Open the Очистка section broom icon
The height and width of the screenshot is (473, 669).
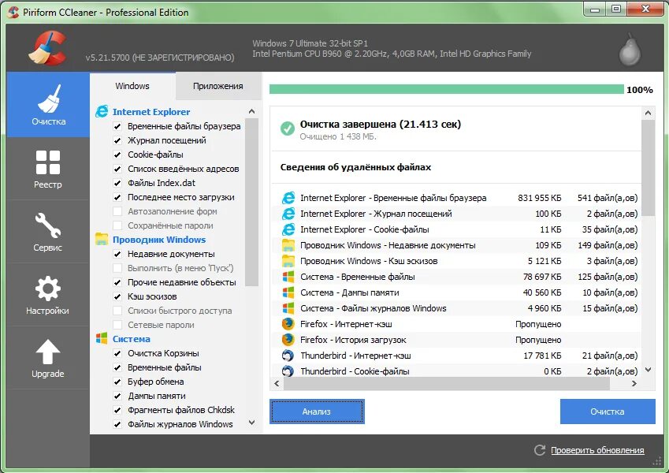48,99
